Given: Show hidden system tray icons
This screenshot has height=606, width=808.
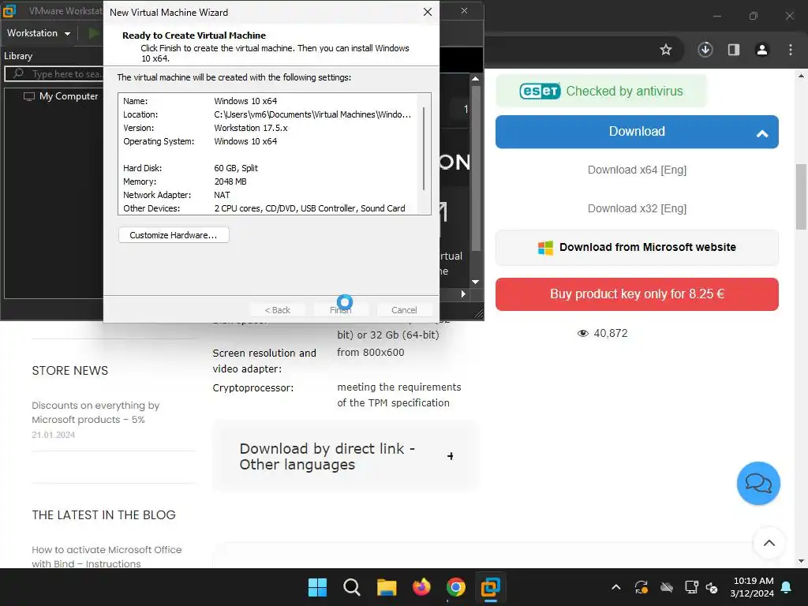Looking at the screenshot, I should [615, 587].
